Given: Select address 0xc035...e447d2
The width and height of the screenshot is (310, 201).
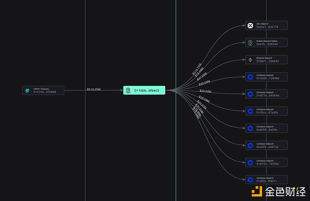Looking at the screenshot, I should [267, 147].
